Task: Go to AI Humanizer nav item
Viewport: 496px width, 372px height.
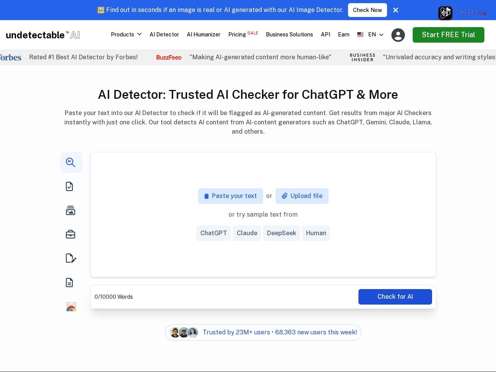Action: pos(203,34)
